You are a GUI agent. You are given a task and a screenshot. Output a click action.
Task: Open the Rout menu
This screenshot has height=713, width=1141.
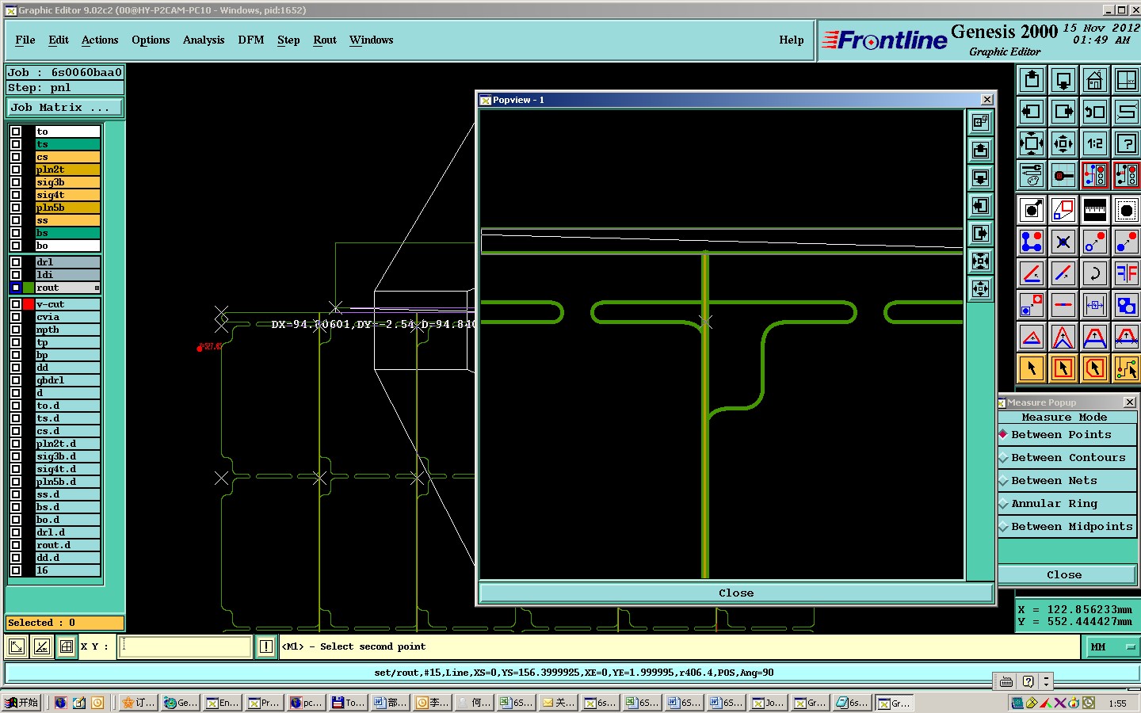click(x=325, y=40)
